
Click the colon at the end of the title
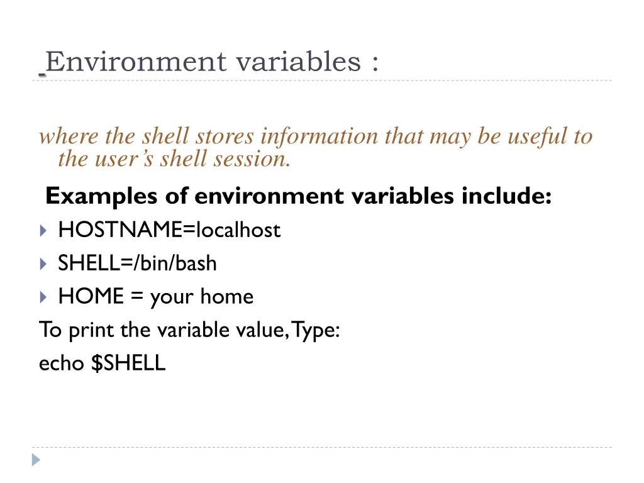(375, 64)
